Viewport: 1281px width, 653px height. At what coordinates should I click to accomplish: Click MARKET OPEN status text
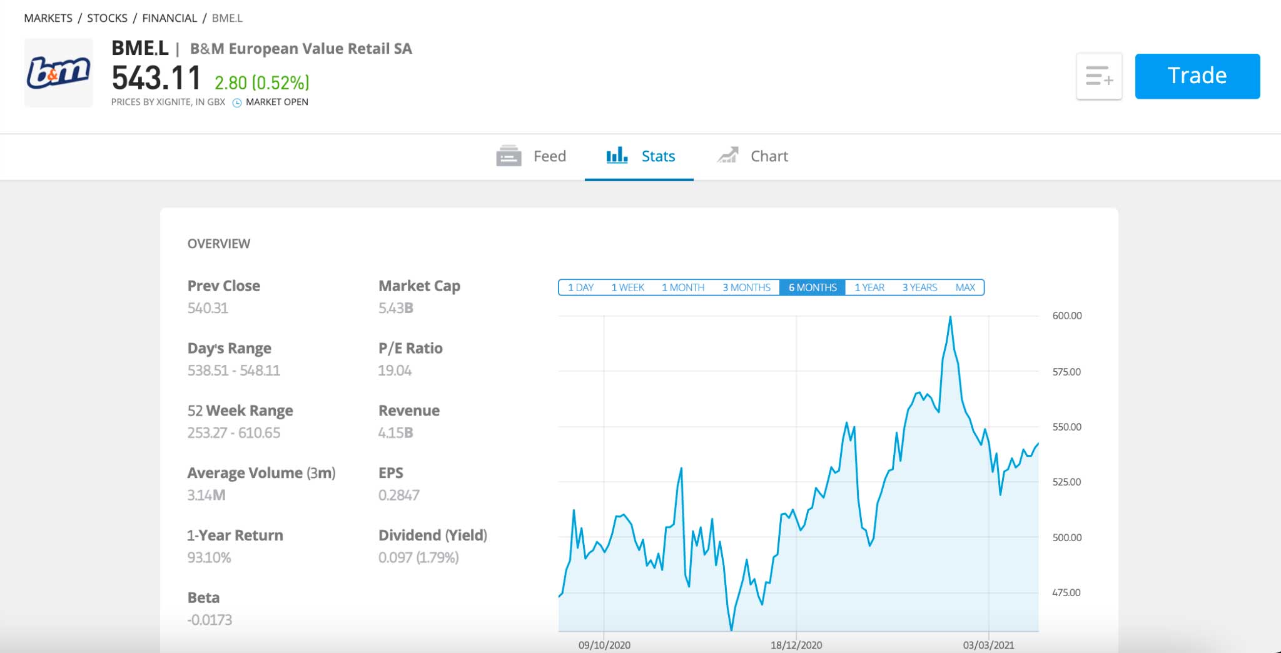click(x=277, y=102)
